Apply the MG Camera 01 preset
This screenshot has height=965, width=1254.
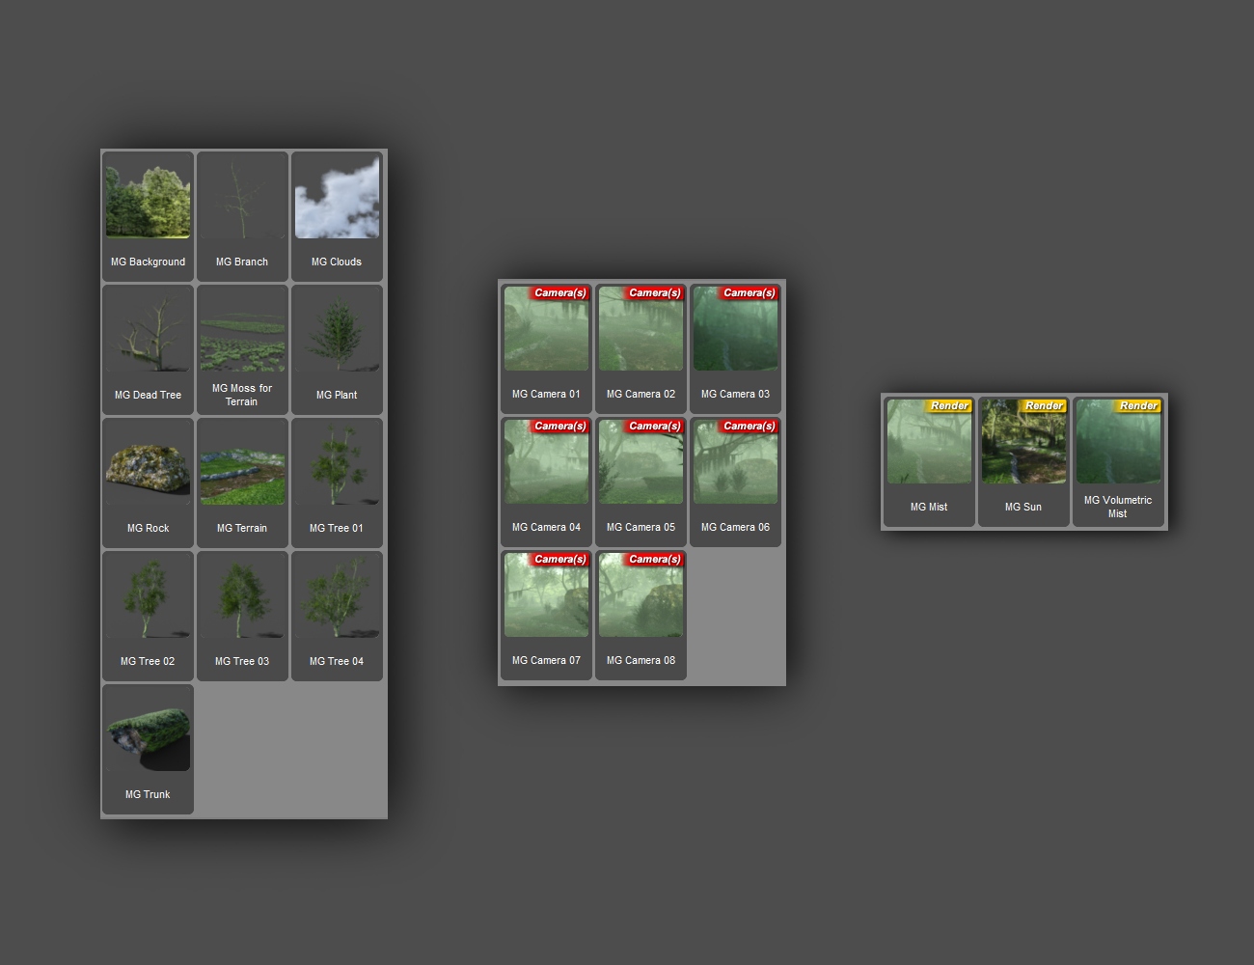(546, 348)
